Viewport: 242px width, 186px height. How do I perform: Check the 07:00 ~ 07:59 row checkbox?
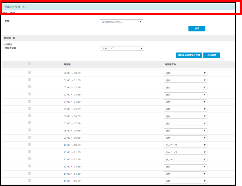coord(29,123)
